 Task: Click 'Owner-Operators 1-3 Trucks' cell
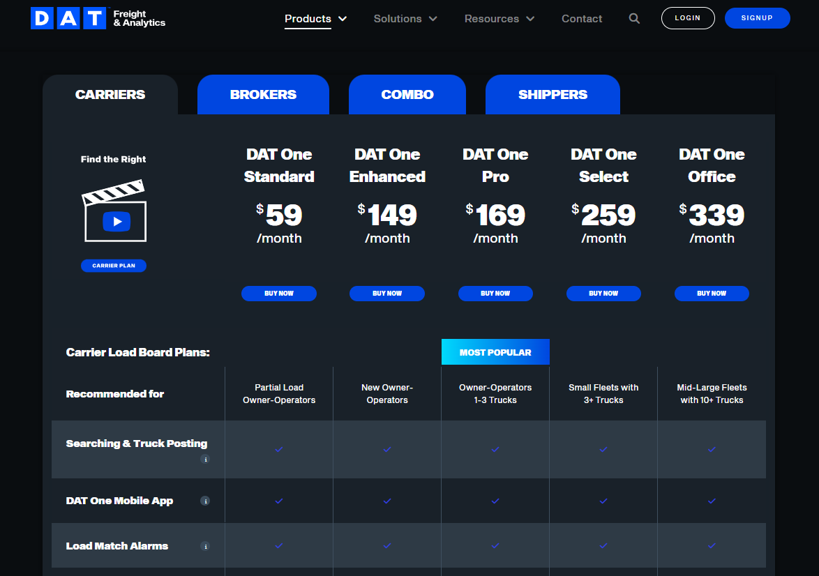(x=495, y=394)
